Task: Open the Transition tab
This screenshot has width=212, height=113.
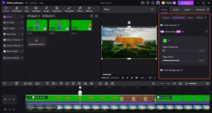Action: point(69,9)
